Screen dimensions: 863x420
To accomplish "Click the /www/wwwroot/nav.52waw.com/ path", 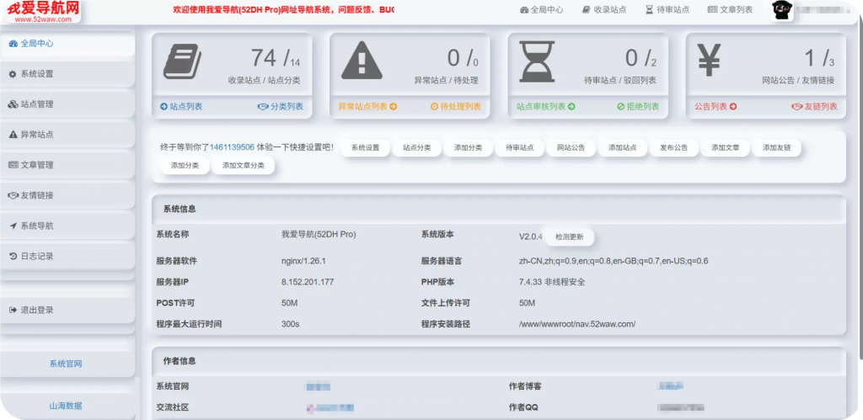I will coord(577,324).
